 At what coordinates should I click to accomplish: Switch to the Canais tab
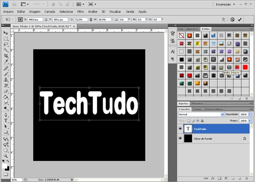(x=197, y=109)
